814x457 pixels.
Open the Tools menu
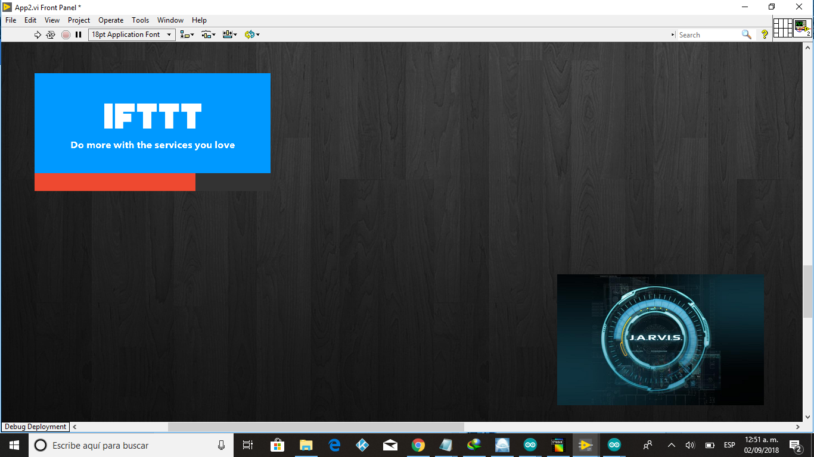pos(141,20)
